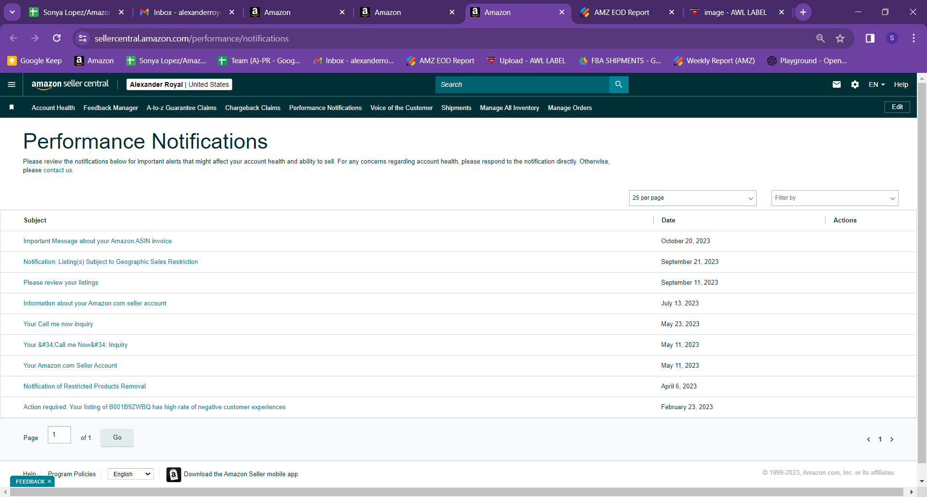The width and height of the screenshot is (927, 497).
Task: Open the Playground - OpenAI bookmark
Action: [x=807, y=61]
